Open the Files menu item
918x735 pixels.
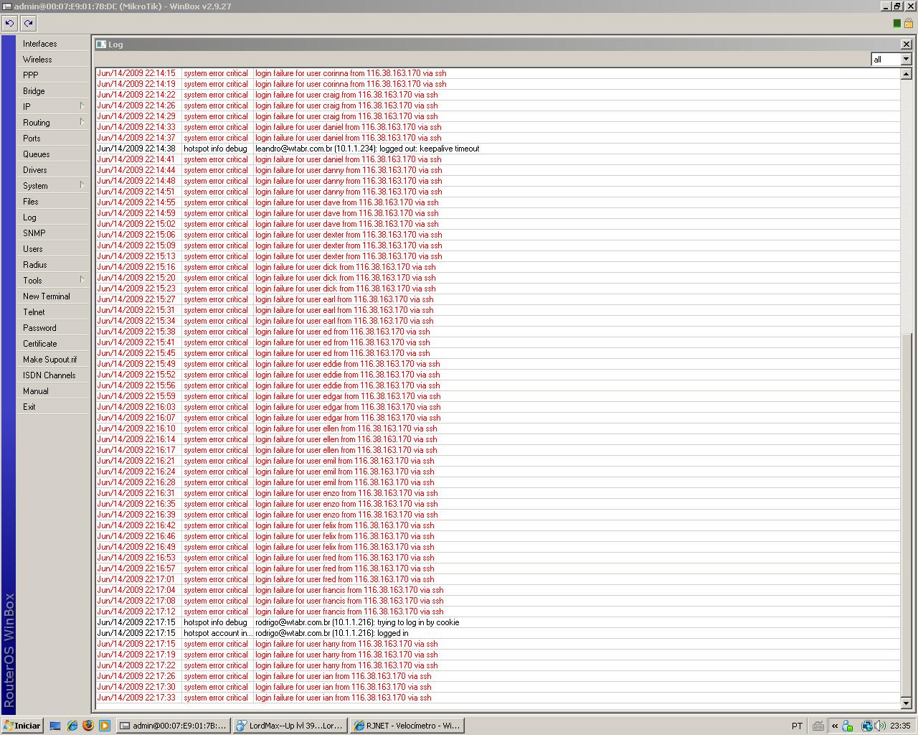[53, 202]
